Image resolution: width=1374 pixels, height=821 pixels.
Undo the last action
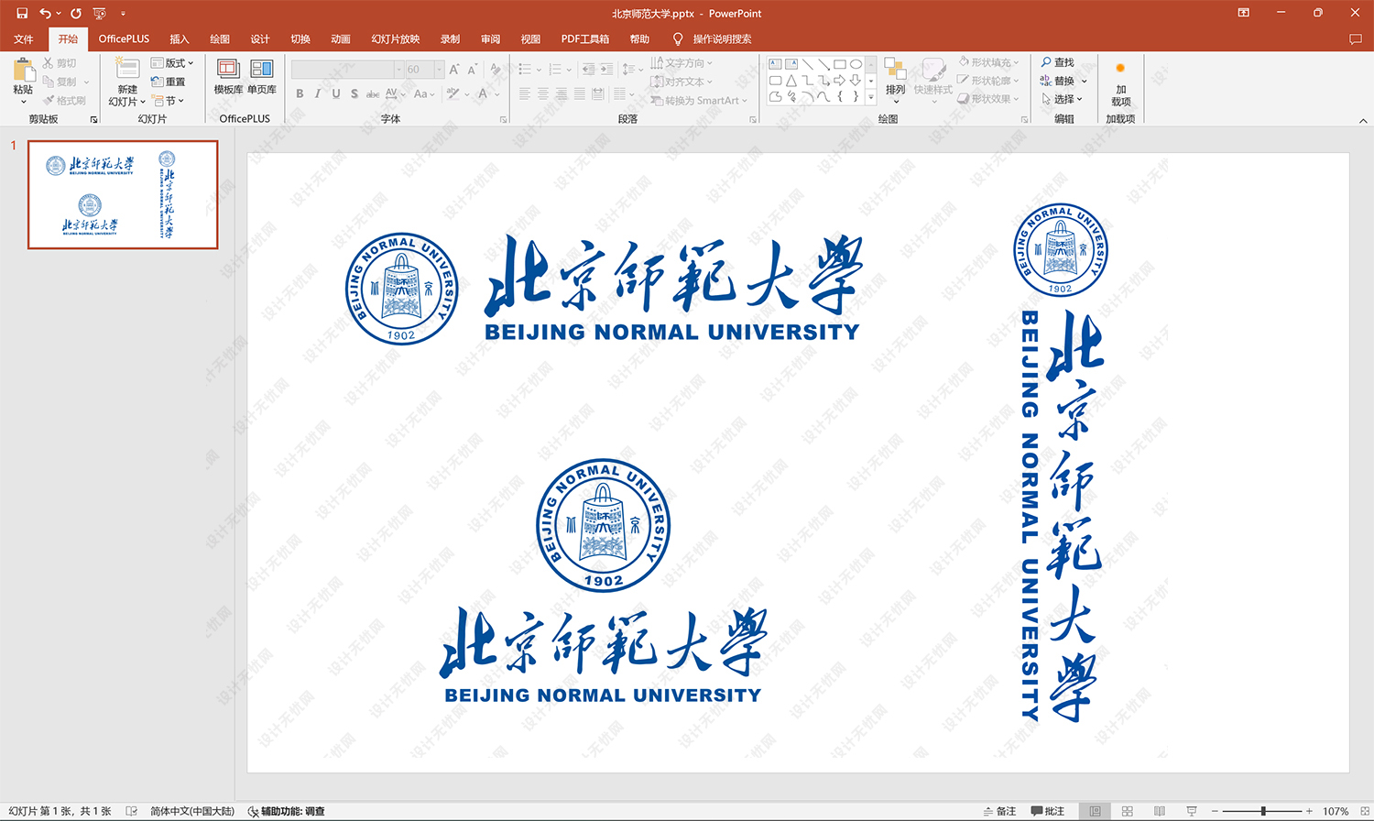click(x=45, y=13)
